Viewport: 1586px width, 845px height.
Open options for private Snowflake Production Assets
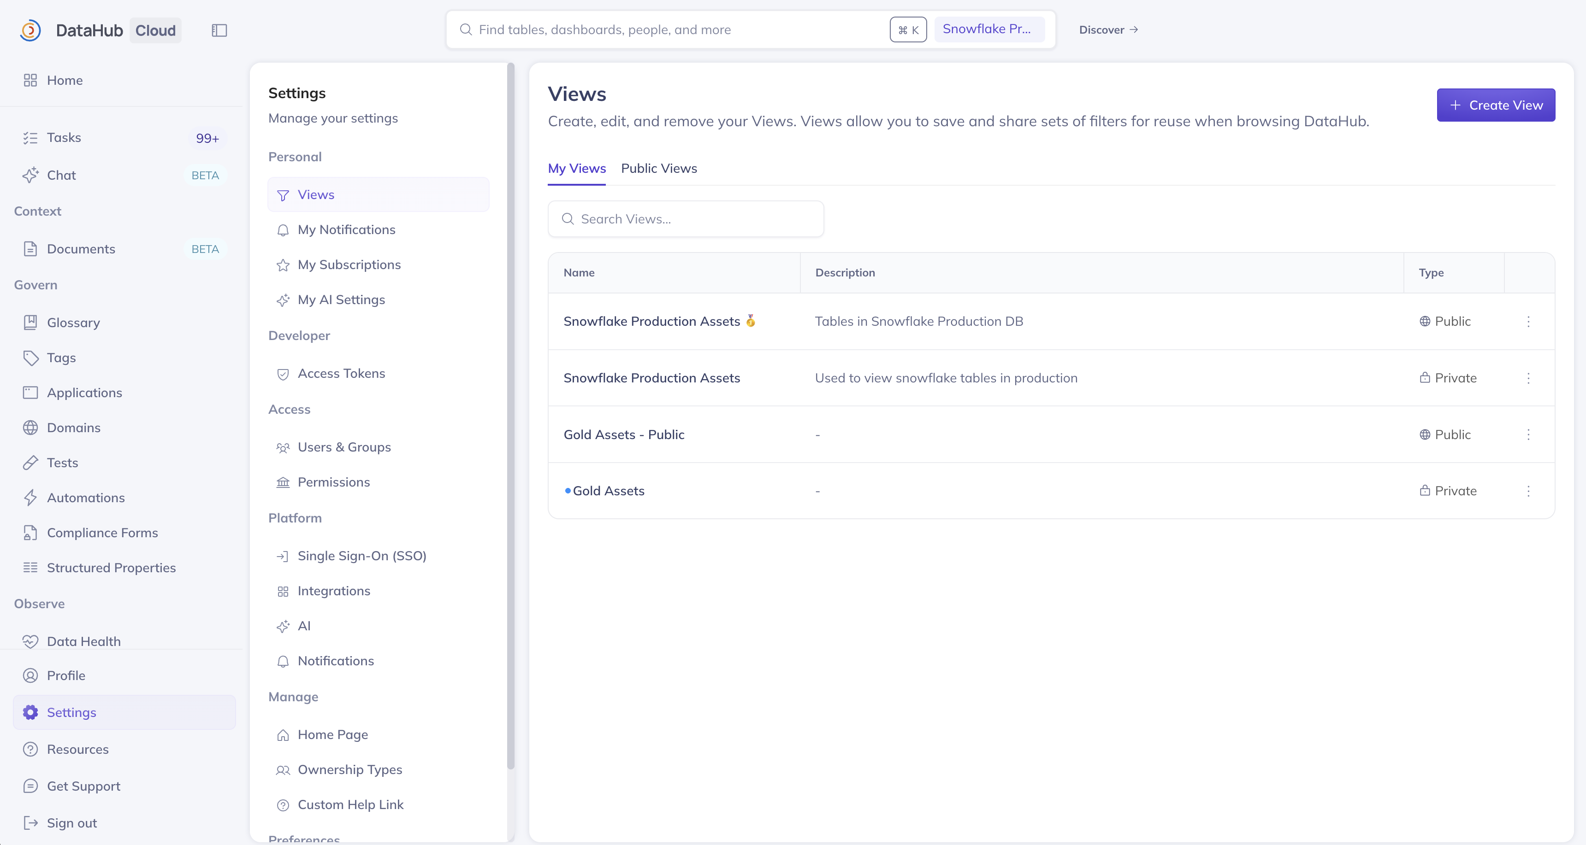[x=1528, y=378]
